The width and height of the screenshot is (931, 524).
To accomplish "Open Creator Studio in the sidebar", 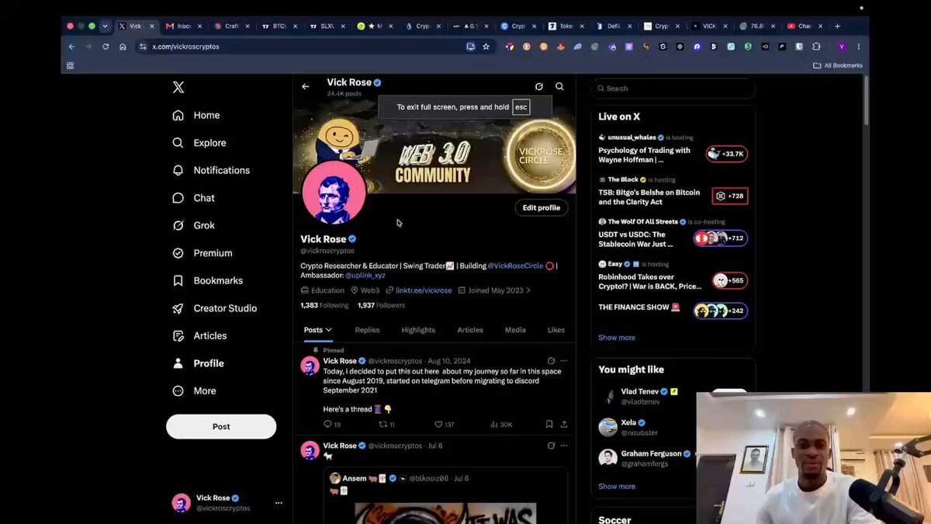I will point(214,308).
